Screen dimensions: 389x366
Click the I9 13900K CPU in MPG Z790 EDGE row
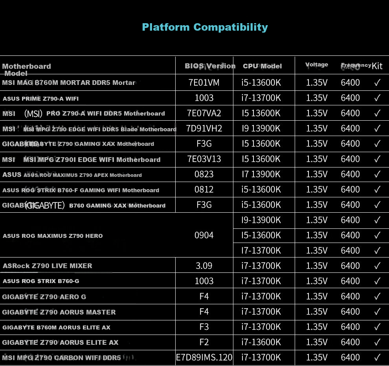coord(261,129)
